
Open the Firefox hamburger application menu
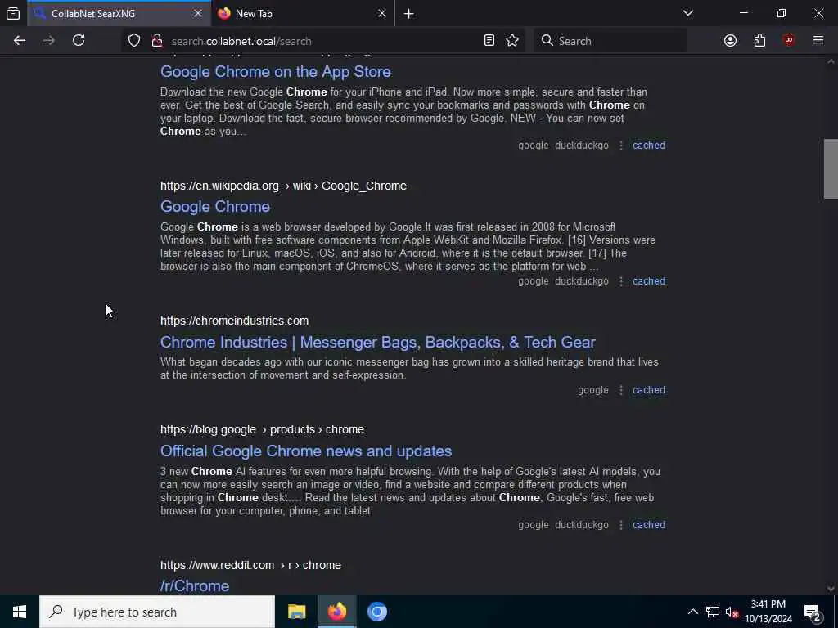818,41
